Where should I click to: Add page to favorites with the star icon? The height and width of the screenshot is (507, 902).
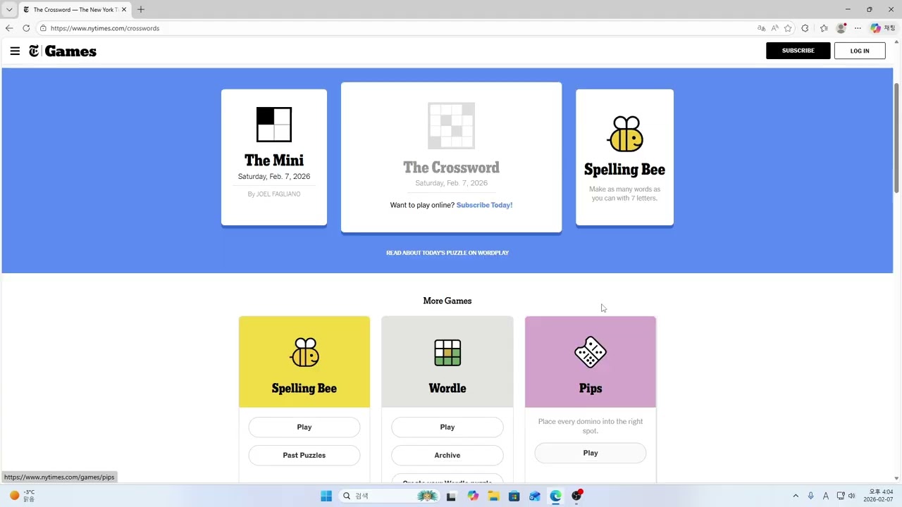coord(788,28)
